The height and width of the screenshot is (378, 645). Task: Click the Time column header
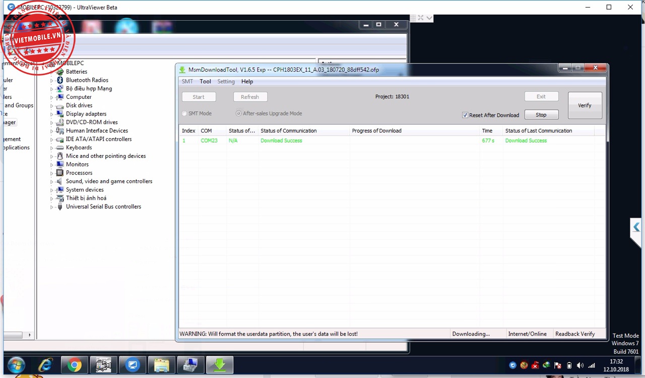[x=491, y=131]
